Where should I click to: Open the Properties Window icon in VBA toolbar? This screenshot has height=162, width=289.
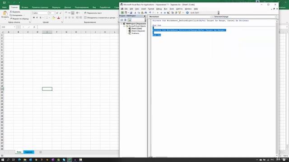176,13
